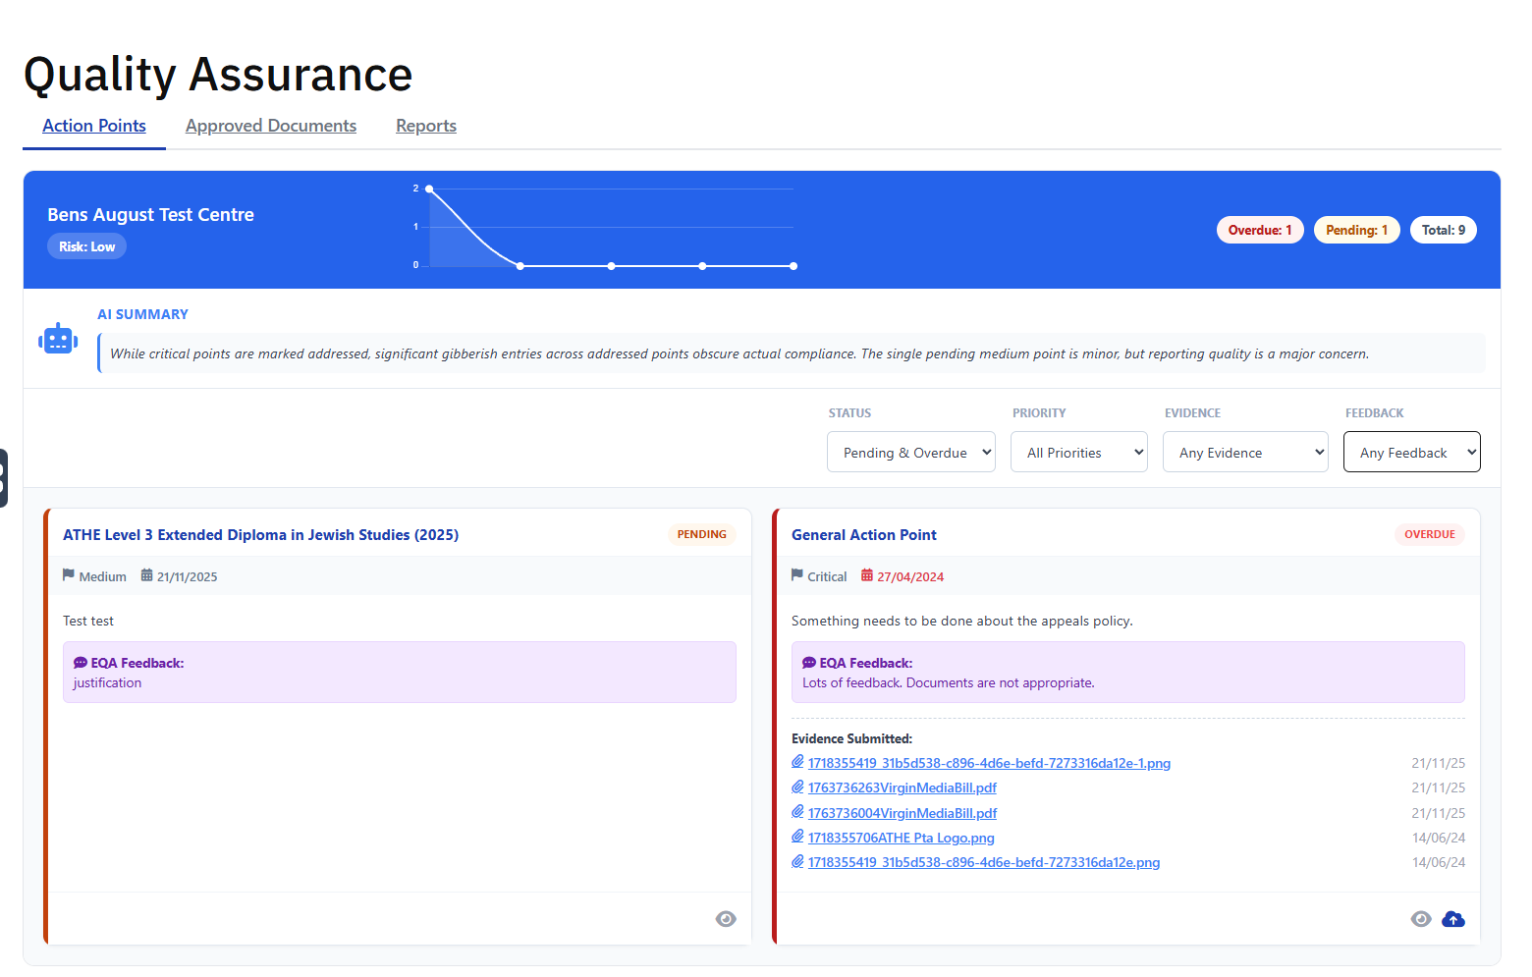Open the 1763736004VirginMediaBill.pdf evidence link
The height and width of the screenshot is (977, 1532).
click(902, 812)
